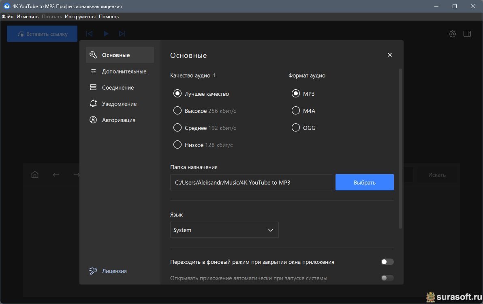Open the Уведомление settings section

click(120, 103)
